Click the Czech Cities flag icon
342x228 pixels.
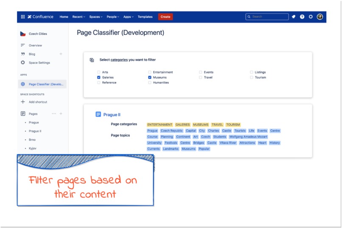pos(23,34)
